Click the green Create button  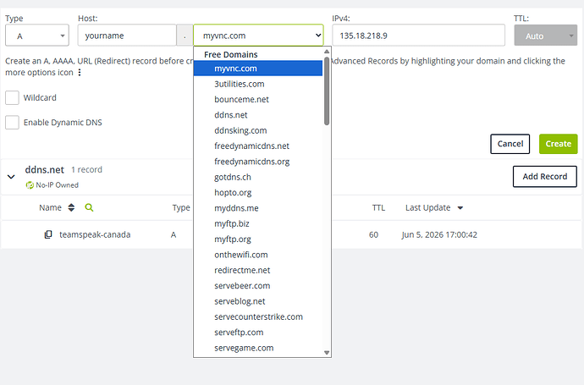559,144
